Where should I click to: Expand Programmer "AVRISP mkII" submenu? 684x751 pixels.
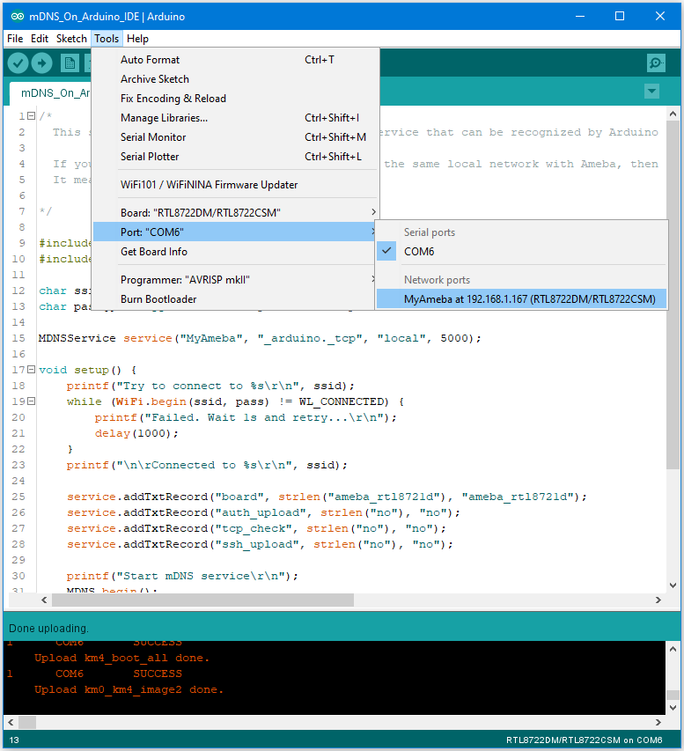coord(235,280)
